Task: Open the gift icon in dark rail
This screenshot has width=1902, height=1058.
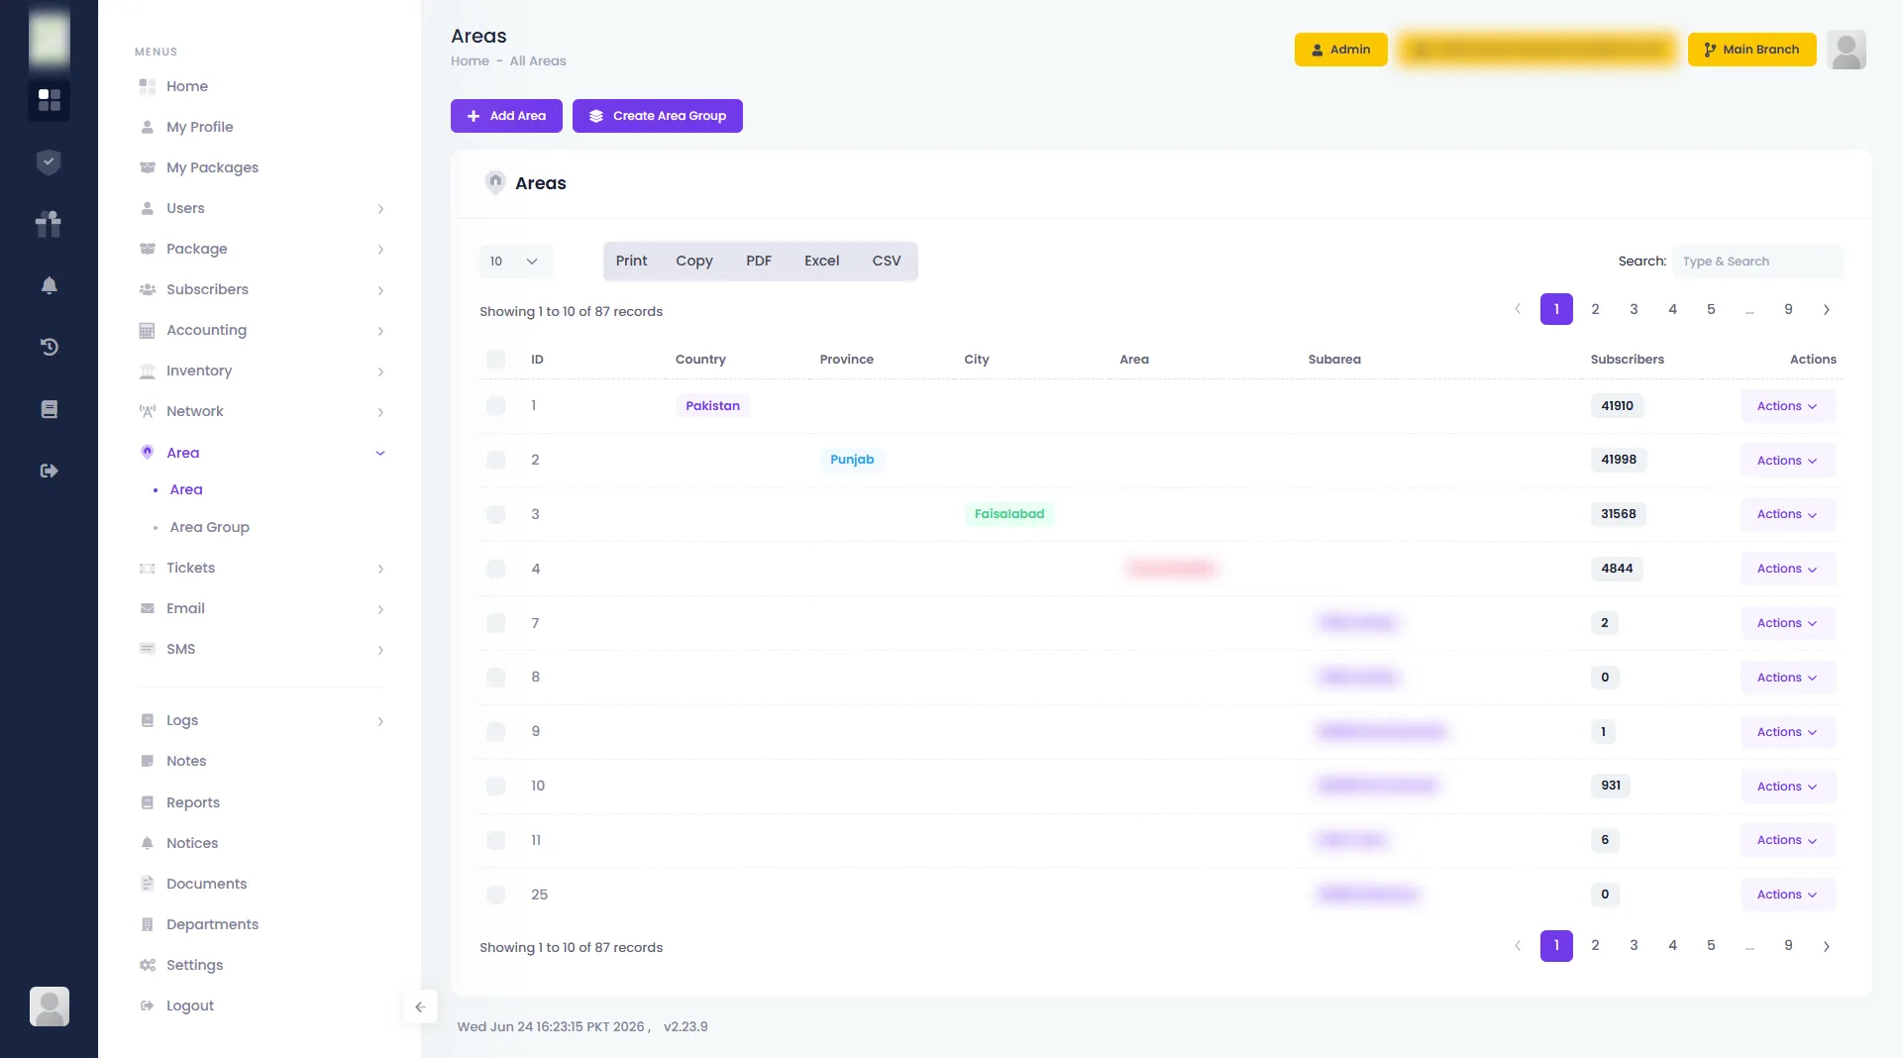Action: click(49, 224)
